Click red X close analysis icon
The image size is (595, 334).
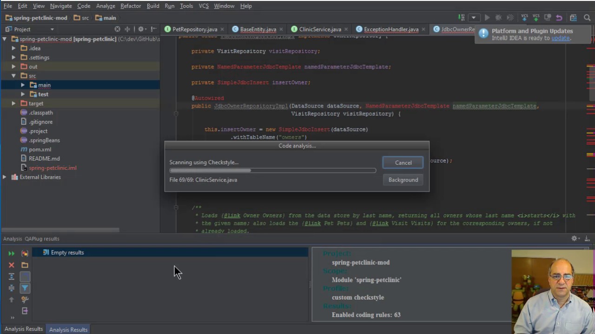pyautogui.click(x=12, y=265)
